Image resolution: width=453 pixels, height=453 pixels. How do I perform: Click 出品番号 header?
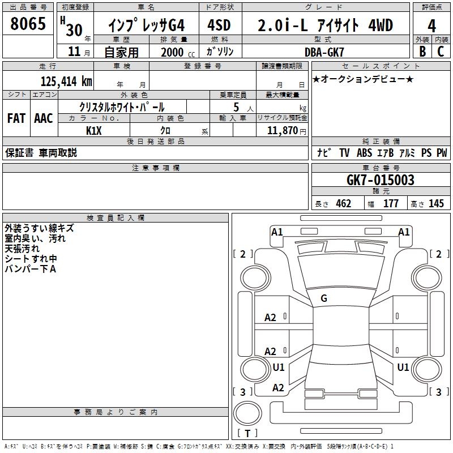point(28,7)
